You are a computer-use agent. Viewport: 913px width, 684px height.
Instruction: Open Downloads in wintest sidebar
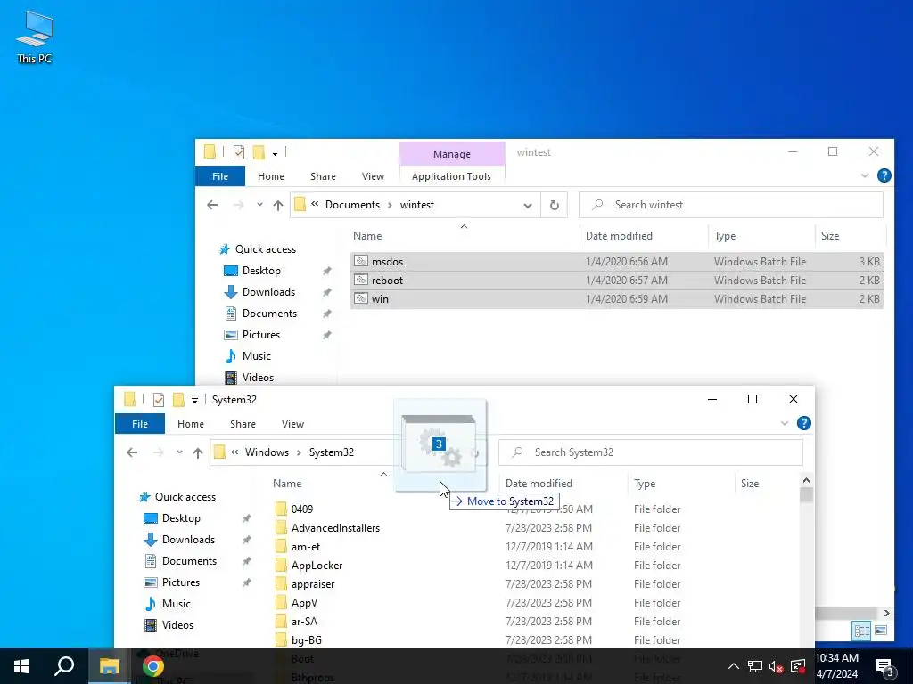pyautogui.click(x=268, y=292)
